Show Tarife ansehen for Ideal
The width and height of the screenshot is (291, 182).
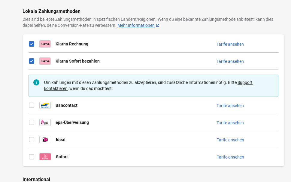tap(230, 140)
